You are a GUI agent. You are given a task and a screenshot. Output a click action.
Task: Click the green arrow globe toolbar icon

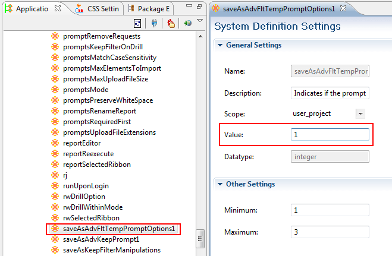(x=188, y=23)
